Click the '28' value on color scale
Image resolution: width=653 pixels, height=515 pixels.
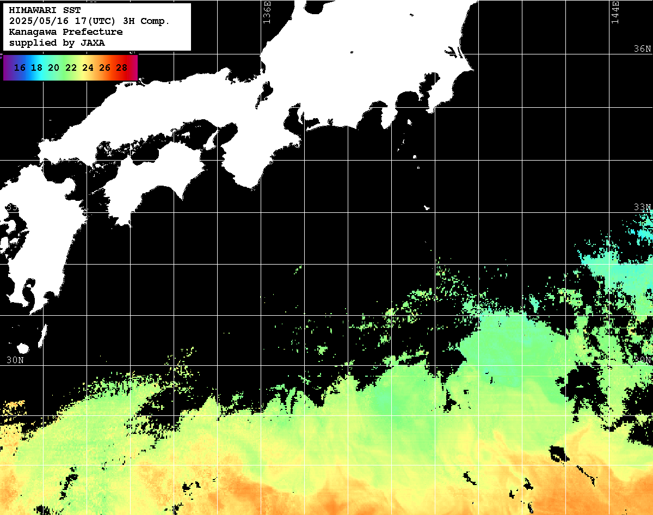pyautogui.click(x=122, y=68)
